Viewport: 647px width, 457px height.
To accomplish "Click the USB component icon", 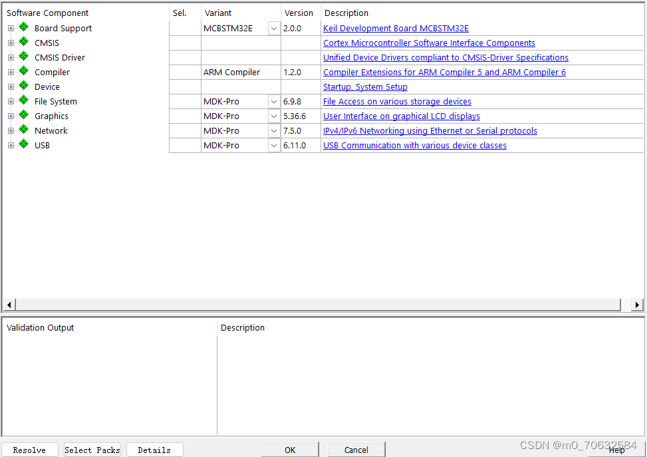I will [23, 145].
